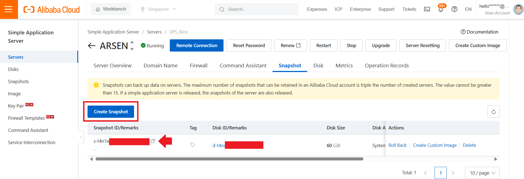
Task: Click Create Custom Image in snapshot row
Action: [x=435, y=145]
